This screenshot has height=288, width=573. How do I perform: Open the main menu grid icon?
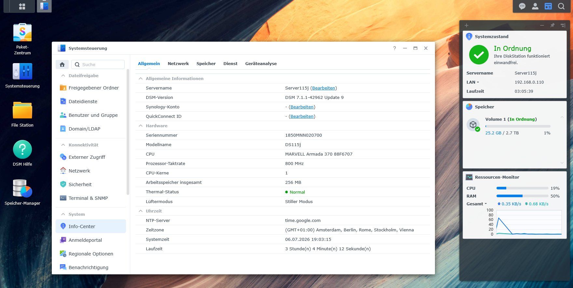[x=22, y=6]
